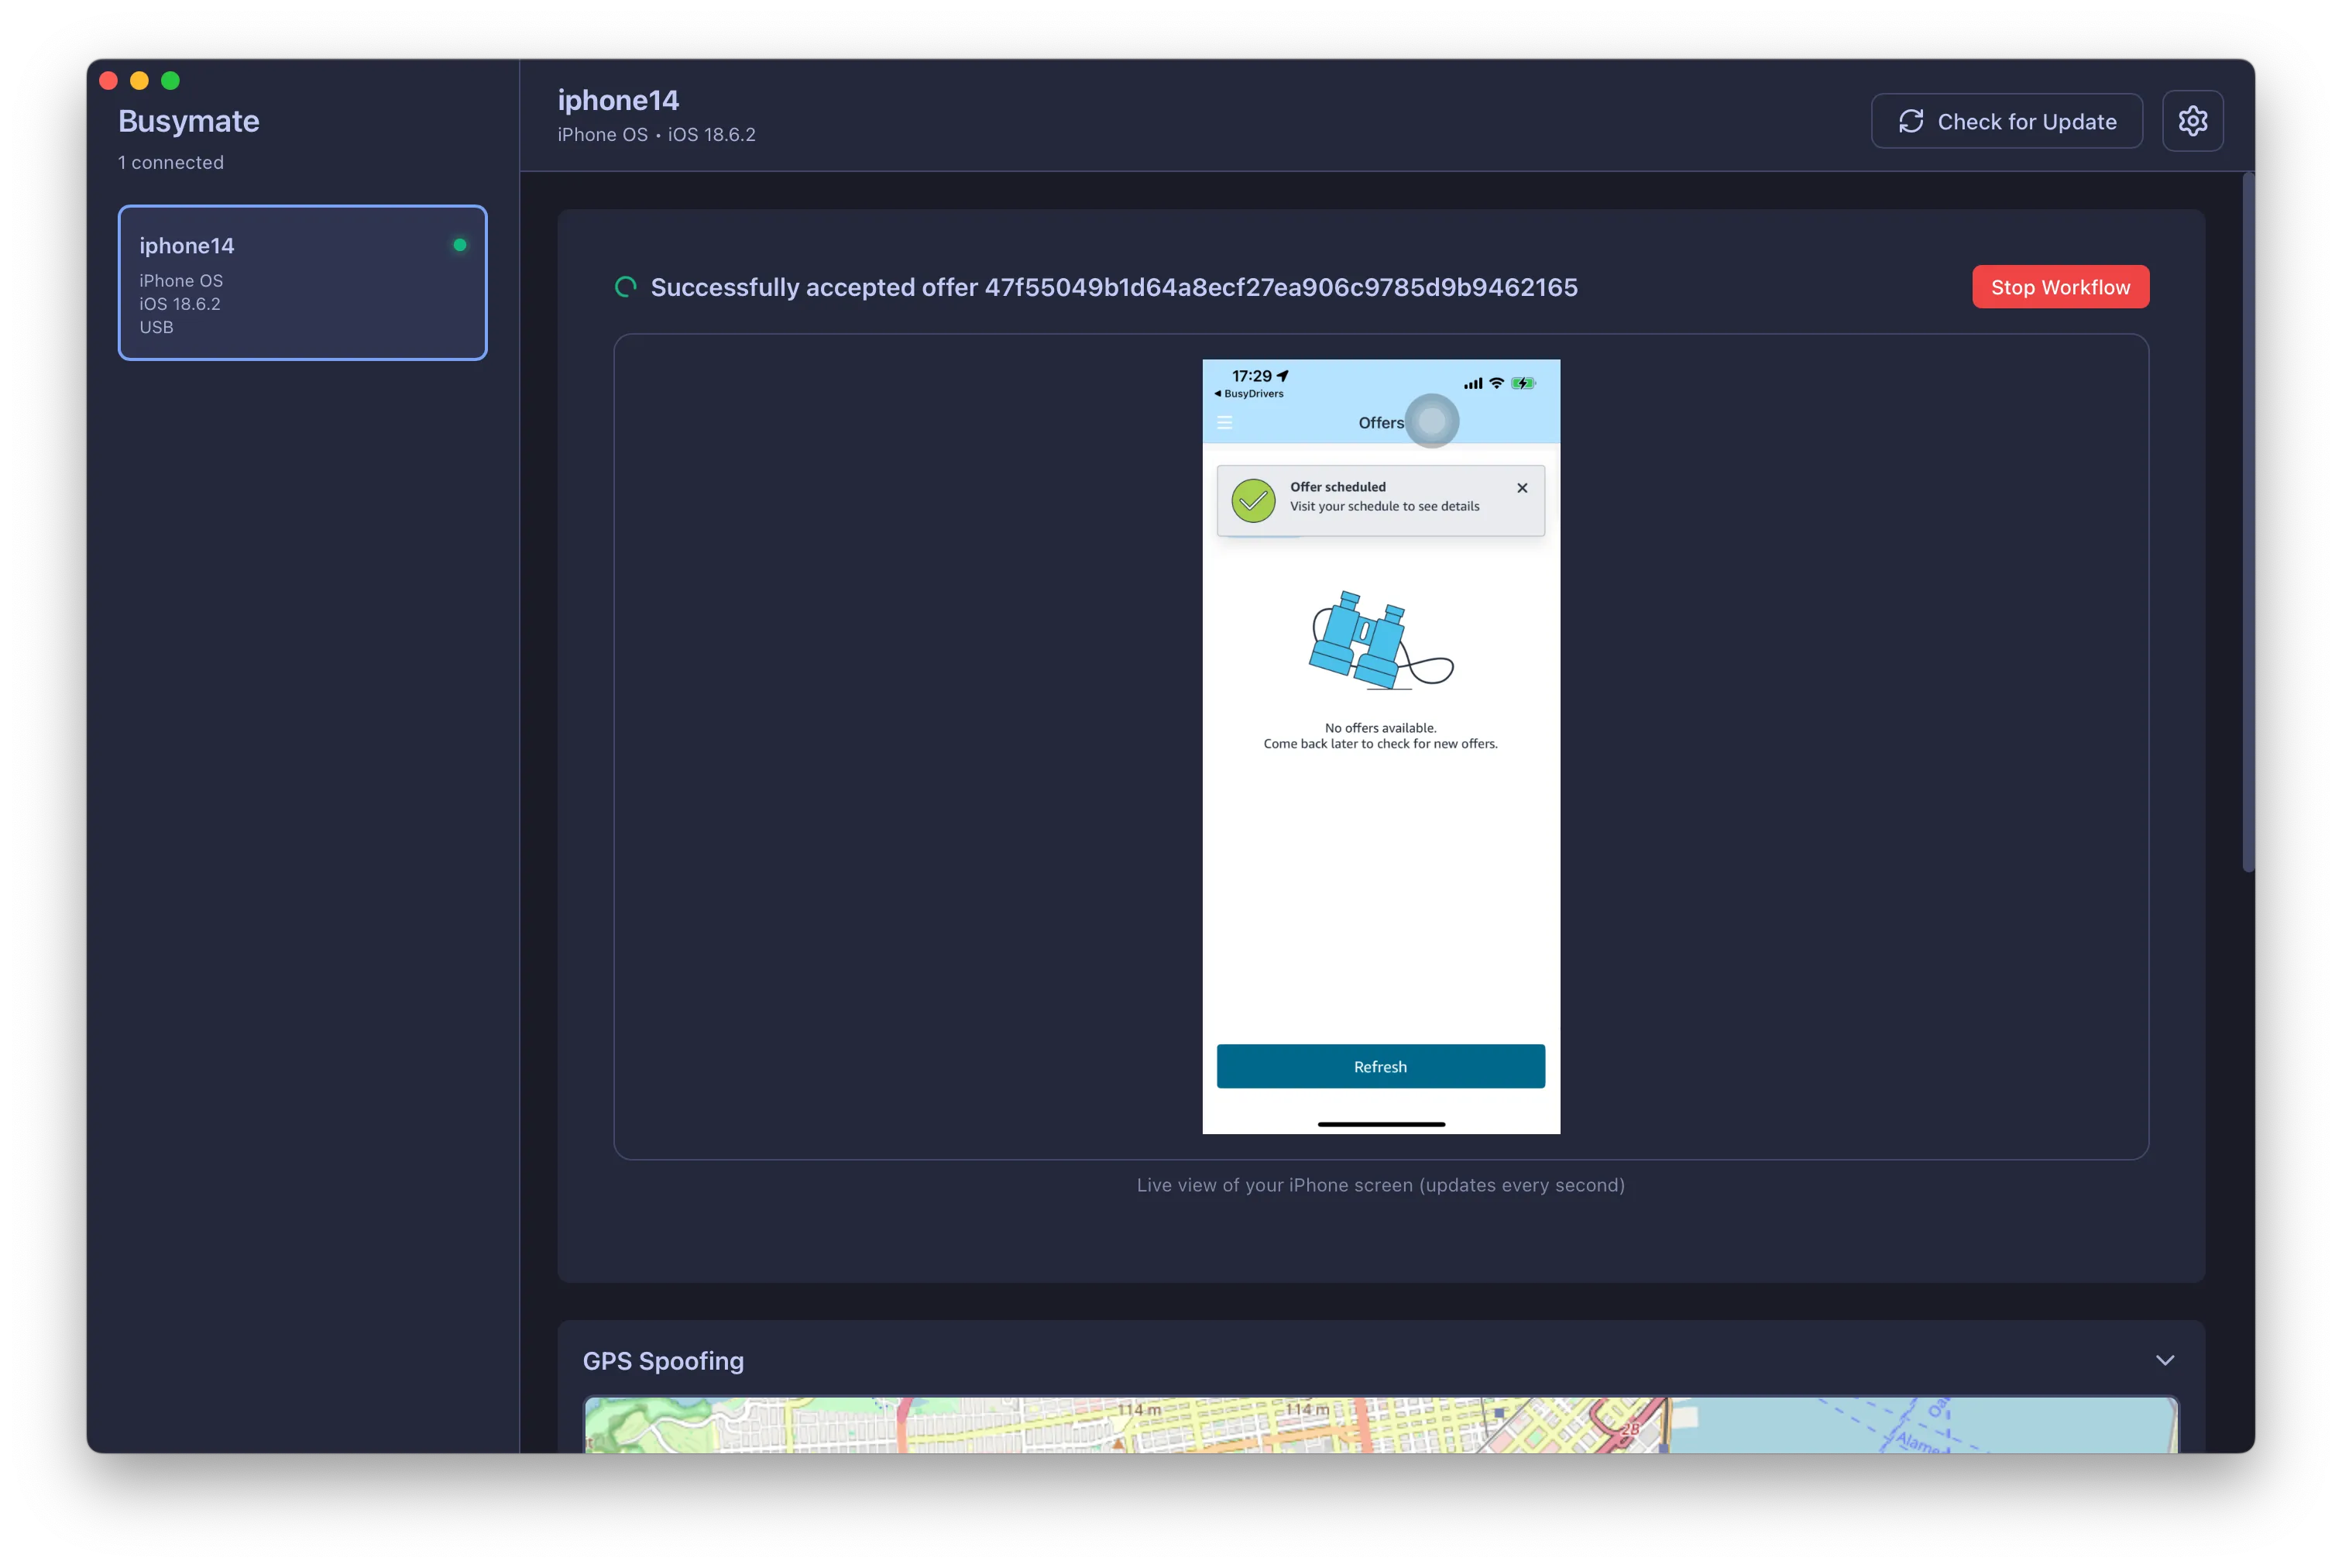
Task: Click the green connected status dot
Action: point(460,245)
